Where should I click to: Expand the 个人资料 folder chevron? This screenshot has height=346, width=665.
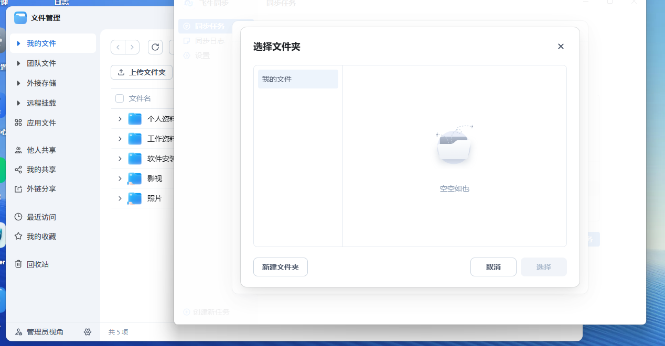tap(120, 119)
